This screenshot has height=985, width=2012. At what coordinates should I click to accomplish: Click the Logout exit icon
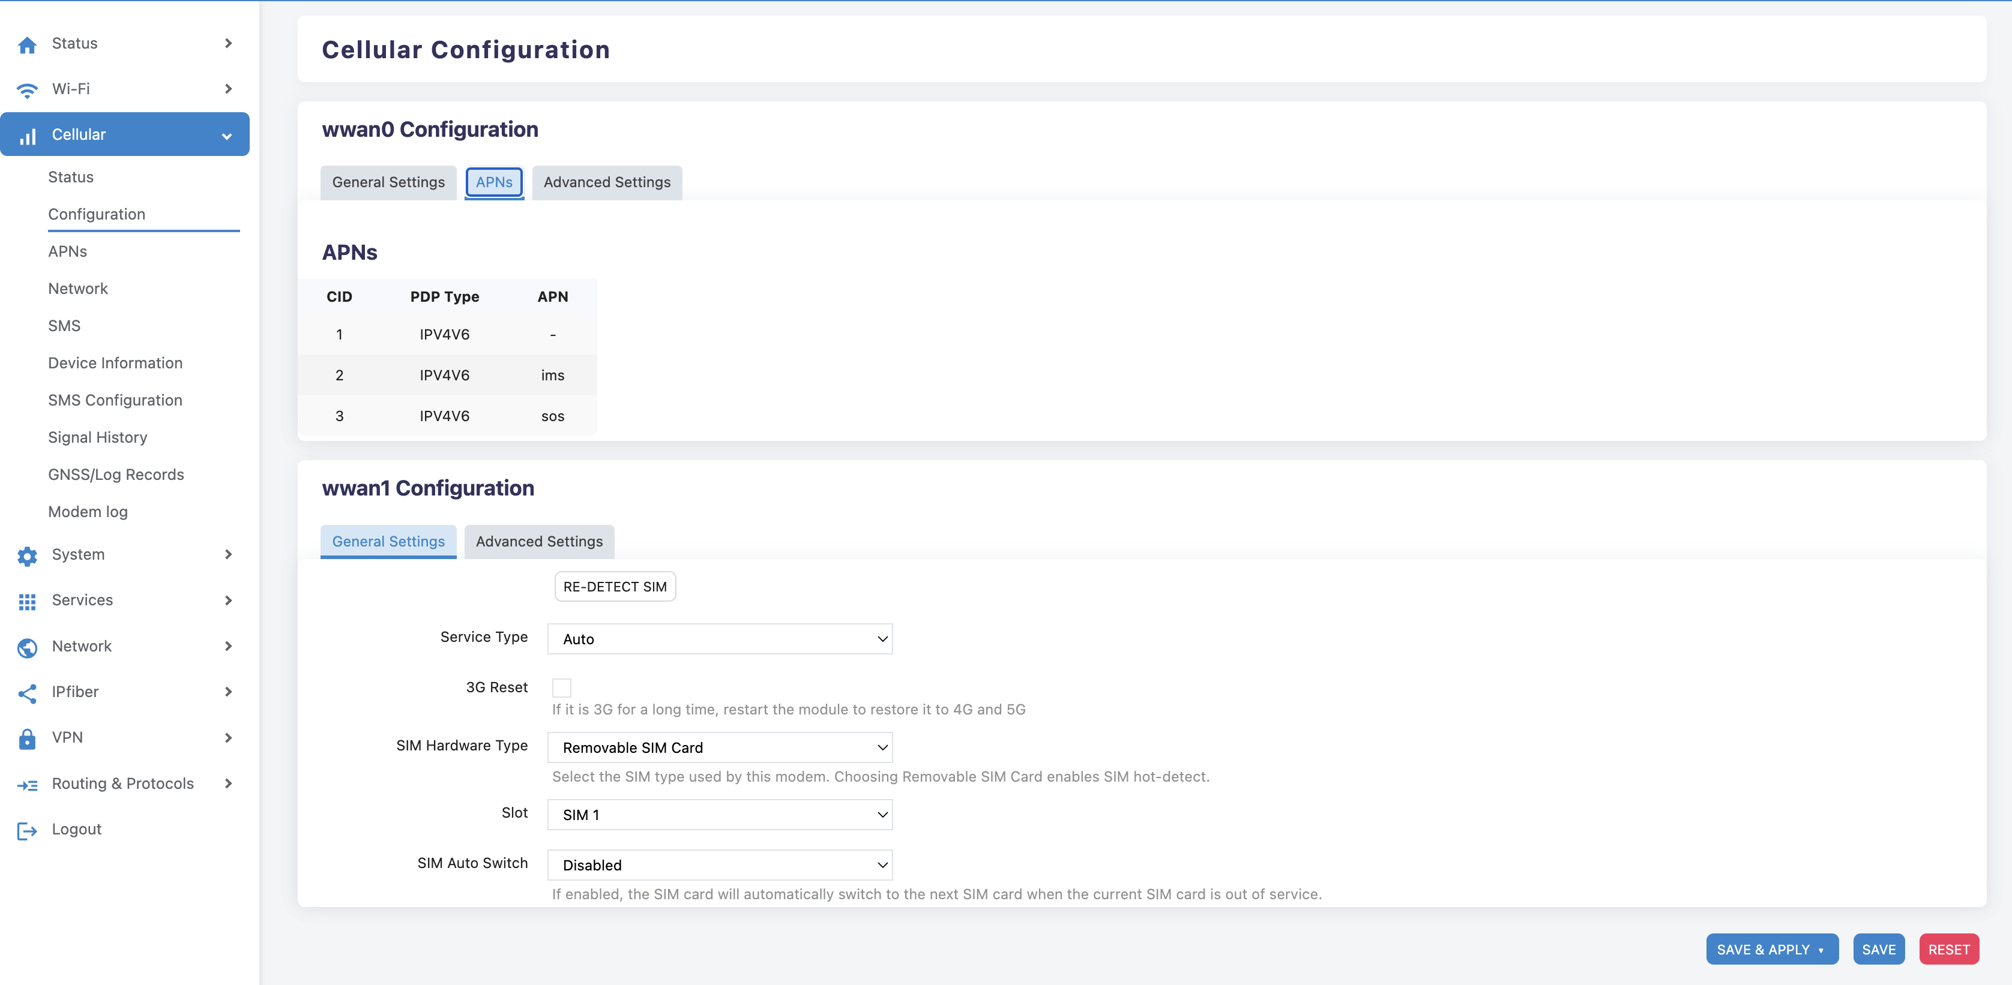[28, 830]
